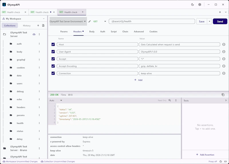Viewport: 229px width, 164px height.
Task: Click the User-Agent value field
Action: [179, 52]
